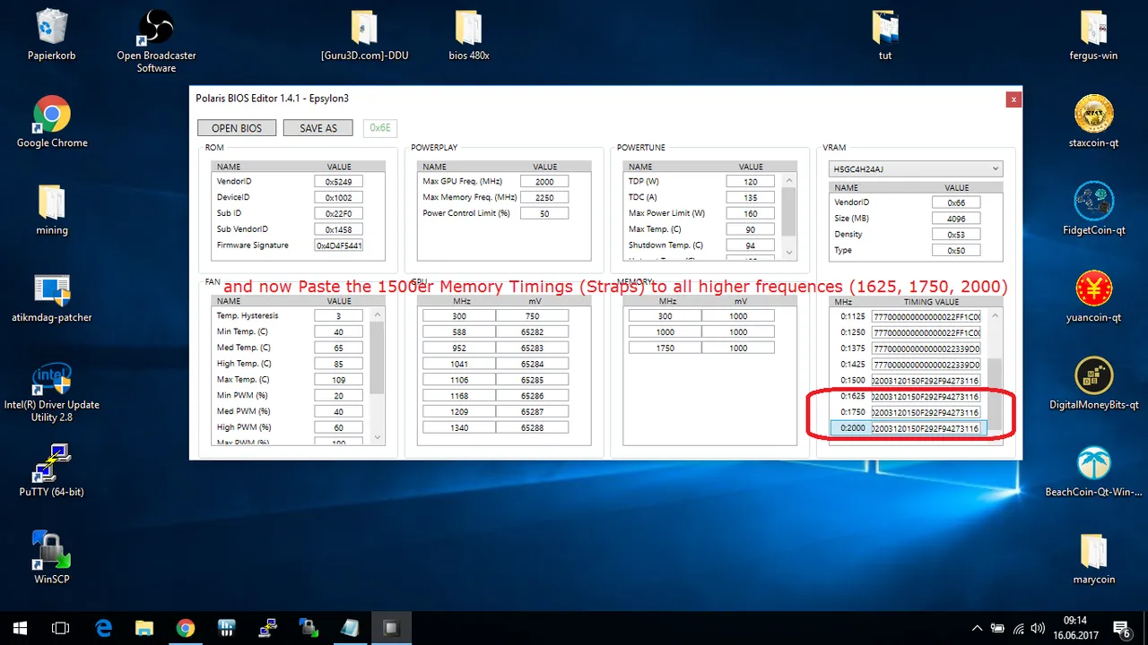Open File Explorer from the taskbar
The width and height of the screenshot is (1148, 645).
pos(144,628)
